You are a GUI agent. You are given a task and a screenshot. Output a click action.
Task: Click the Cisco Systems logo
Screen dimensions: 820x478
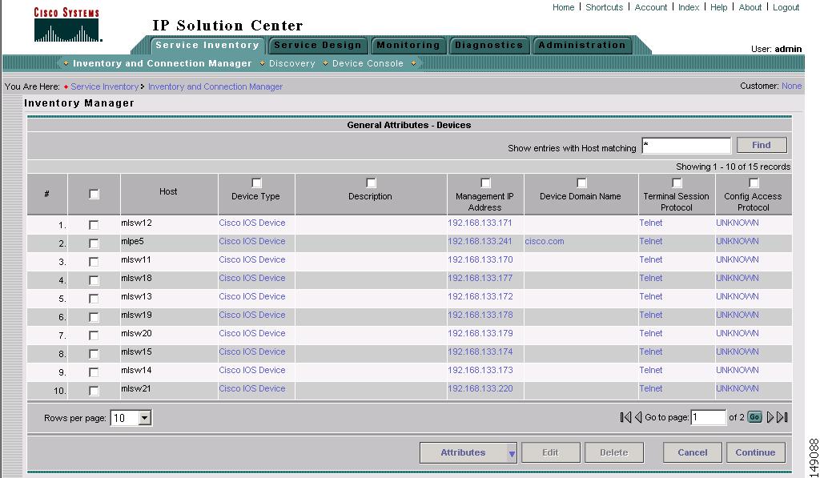67,24
